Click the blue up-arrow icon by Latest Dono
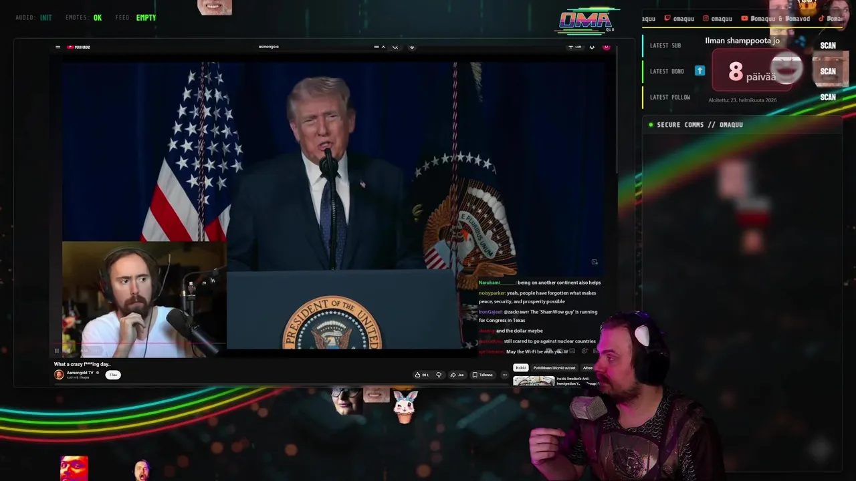This screenshot has width=856, height=481. [700, 71]
